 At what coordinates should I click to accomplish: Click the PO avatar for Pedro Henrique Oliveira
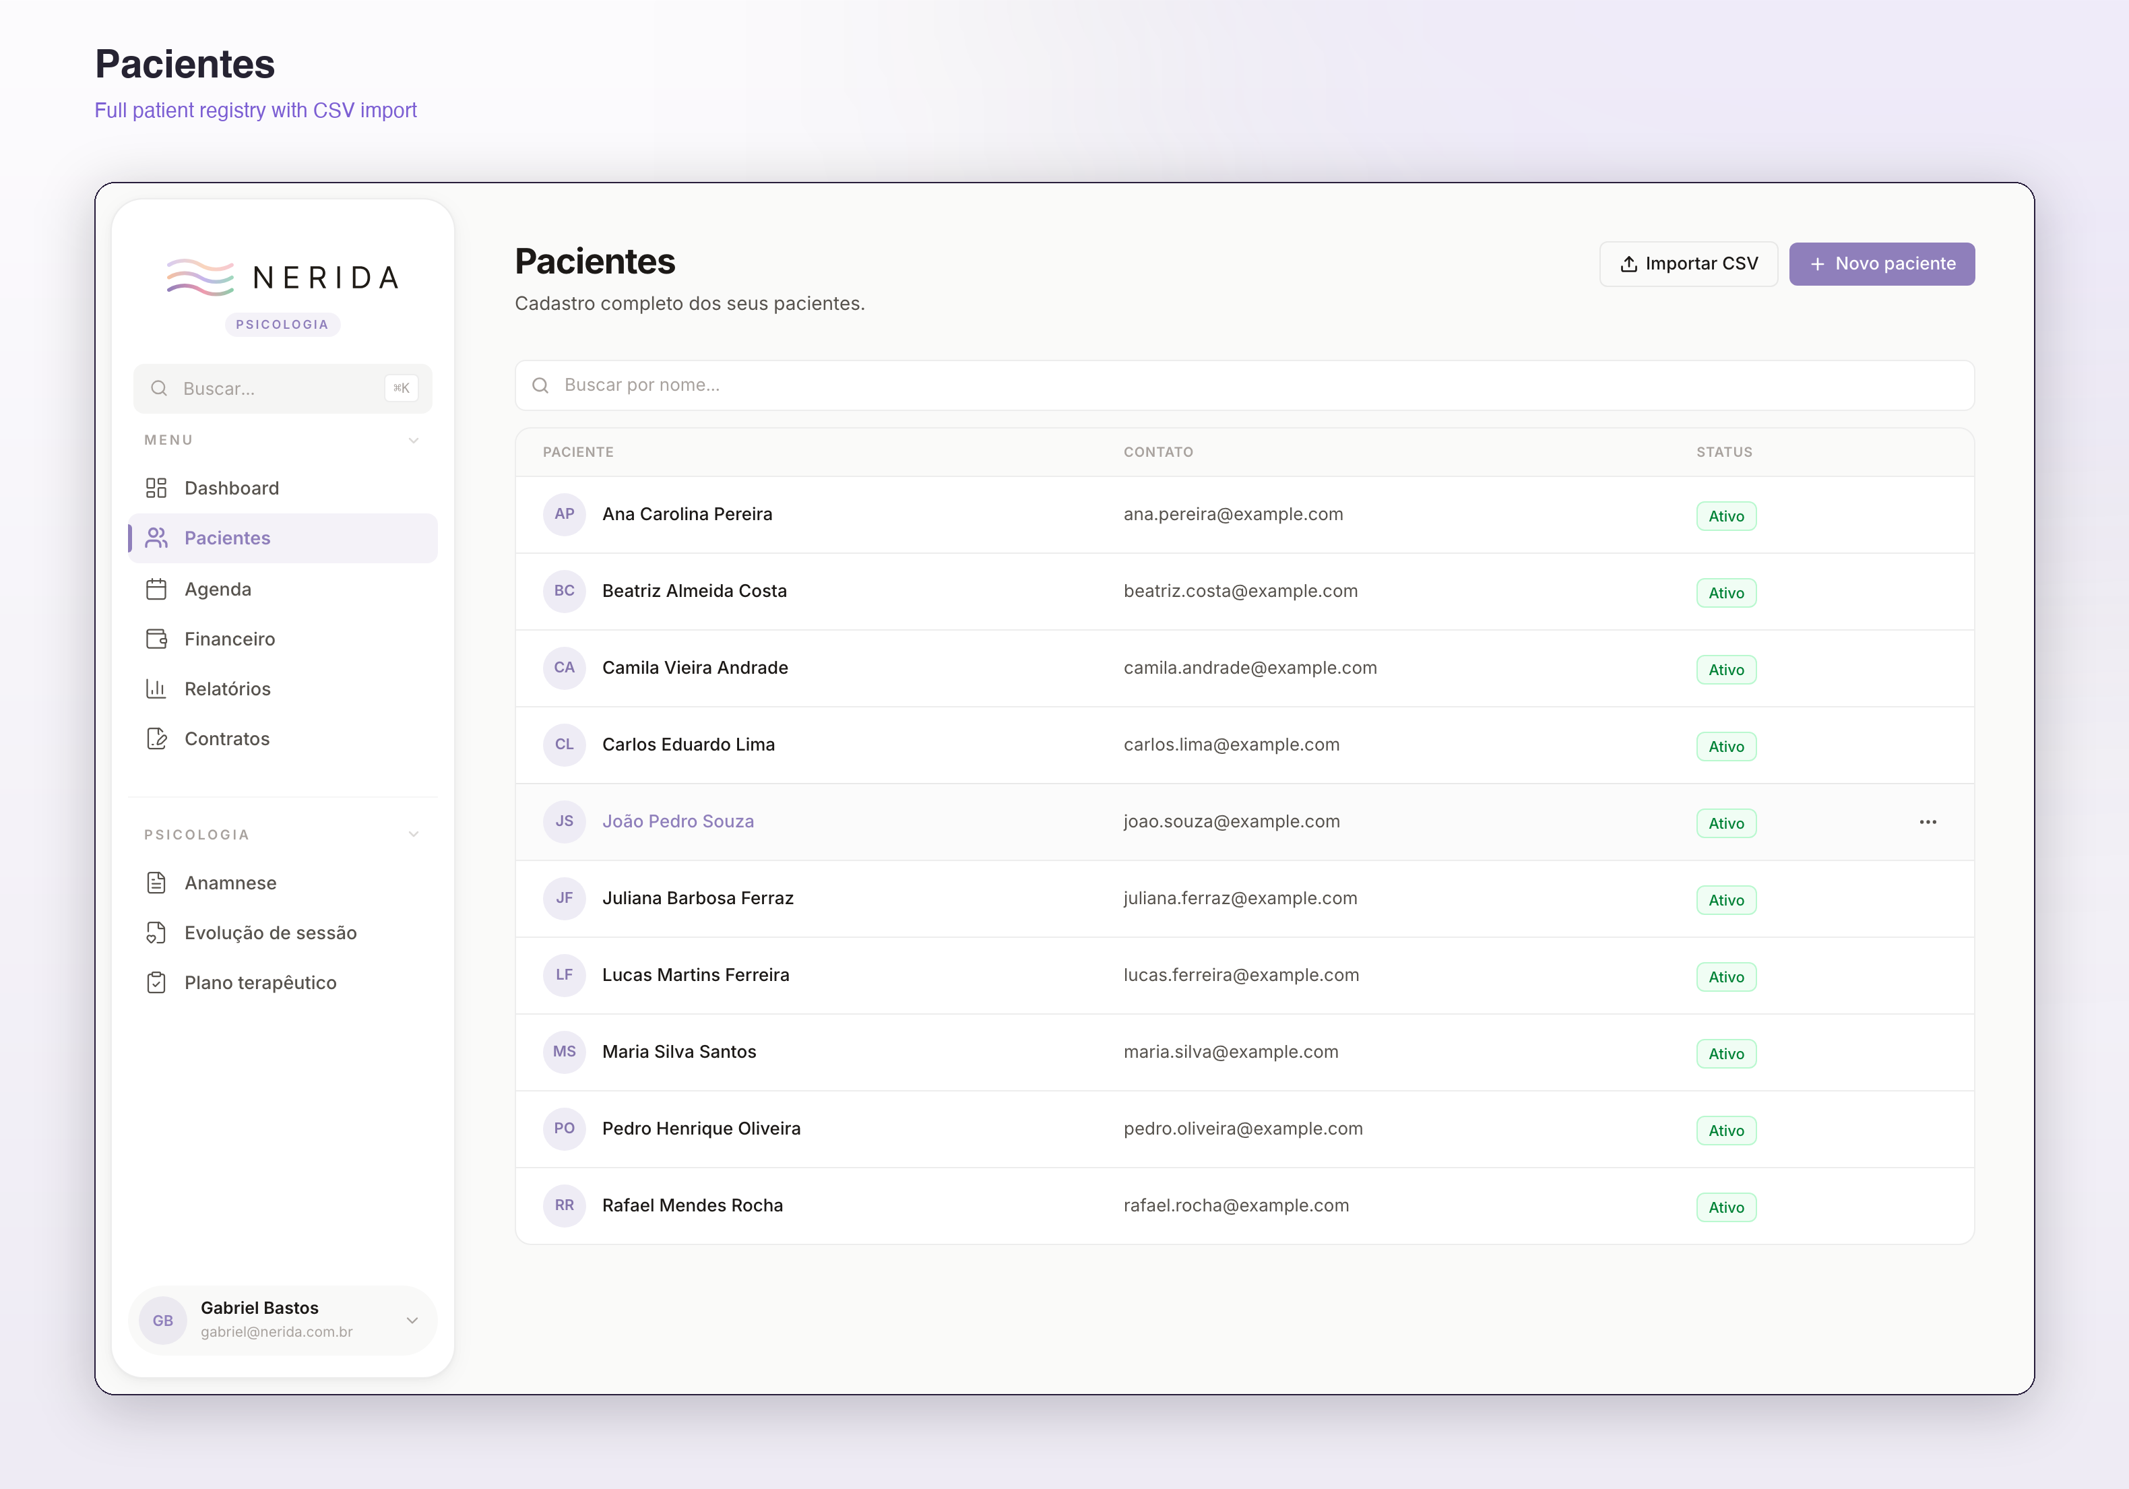tap(565, 1129)
